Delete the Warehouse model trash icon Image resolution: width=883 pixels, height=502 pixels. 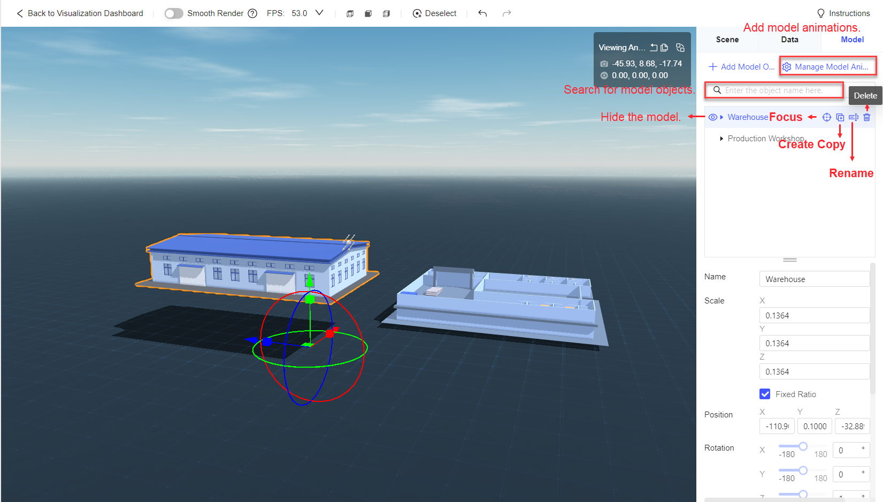(x=867, y=117)
